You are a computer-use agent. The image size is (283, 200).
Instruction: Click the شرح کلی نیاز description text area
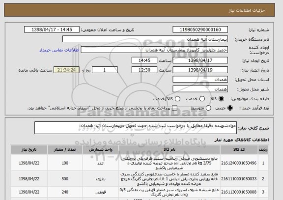point(136,128)
